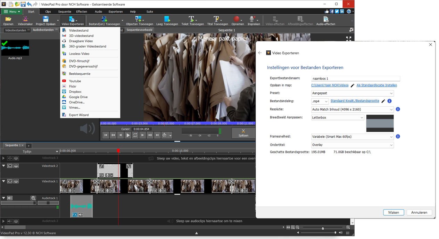Open the Letterbox aspect dropdown
Image resolution: width=439 pixels, height=239 pixels.
(x=338, y=117)
